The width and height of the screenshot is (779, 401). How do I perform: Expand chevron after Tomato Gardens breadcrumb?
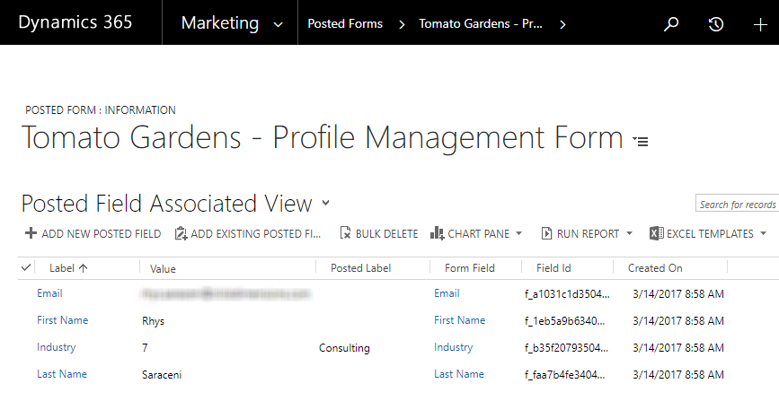click(x=562, y=24)
